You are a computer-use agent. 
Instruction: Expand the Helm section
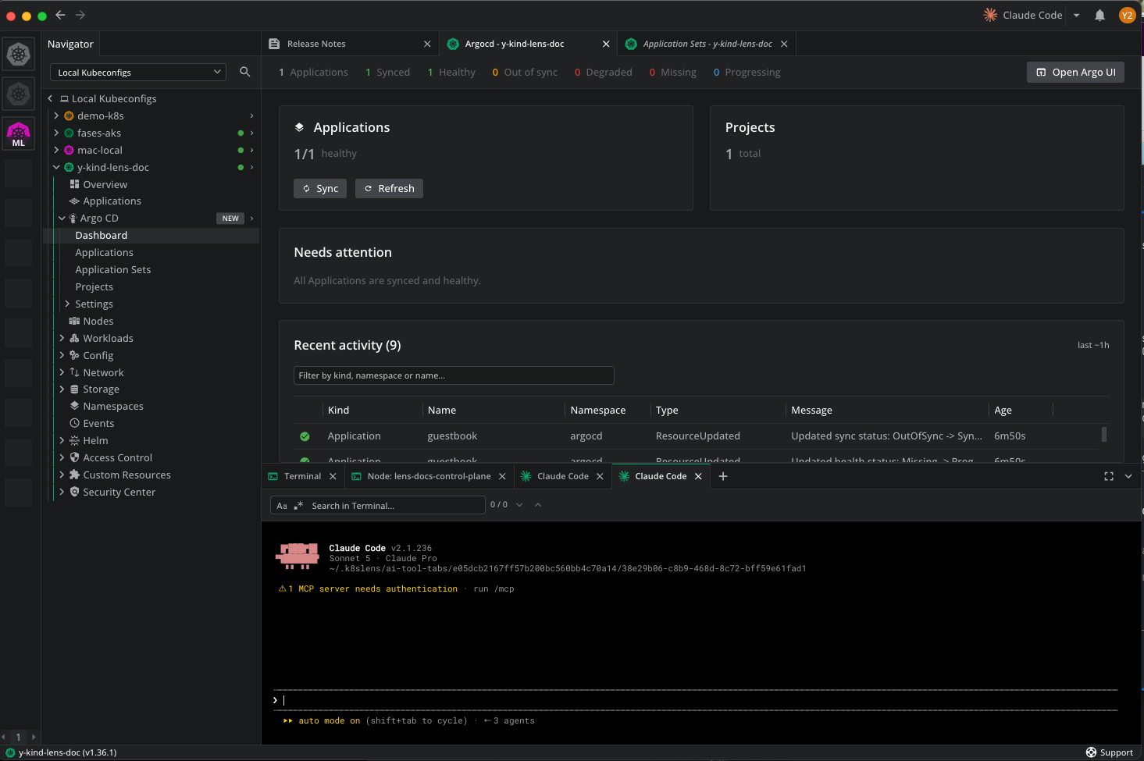tap(62, 440)
